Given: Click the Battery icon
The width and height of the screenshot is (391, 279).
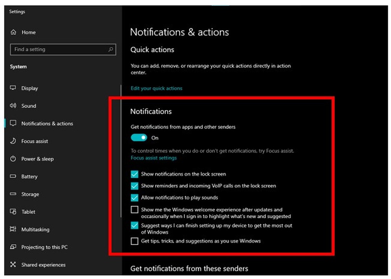Looking at the screenshot, I should (13, 176).
